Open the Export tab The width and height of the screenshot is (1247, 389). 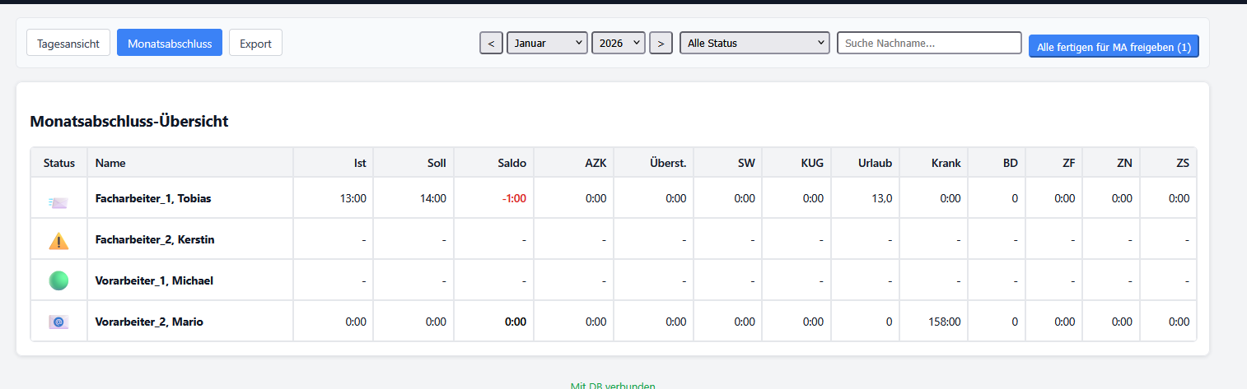255,43
